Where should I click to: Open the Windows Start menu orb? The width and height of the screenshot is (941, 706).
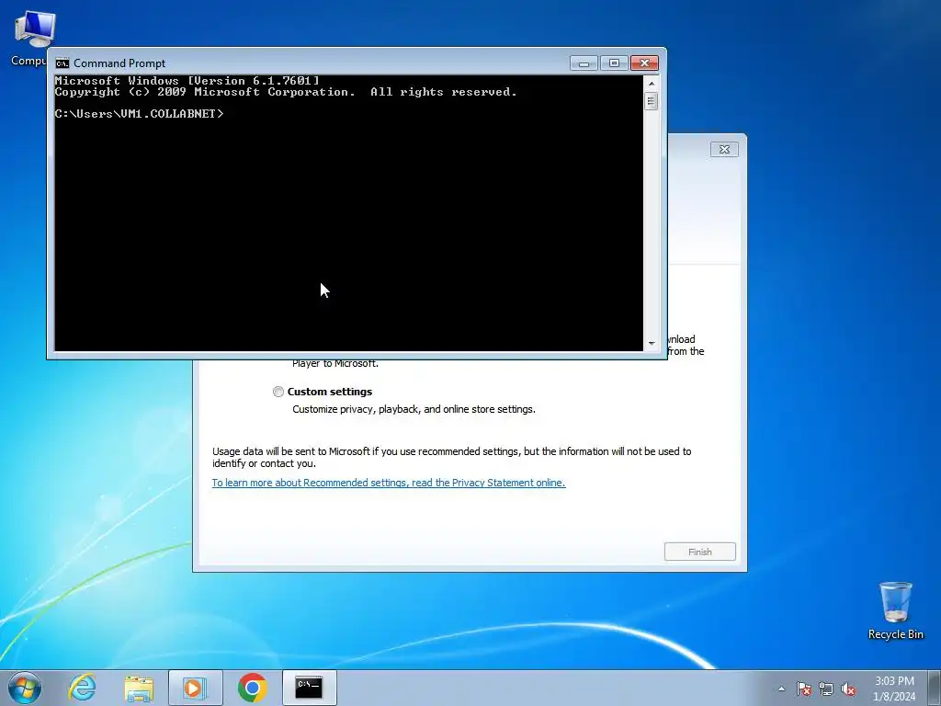(25, 688)
